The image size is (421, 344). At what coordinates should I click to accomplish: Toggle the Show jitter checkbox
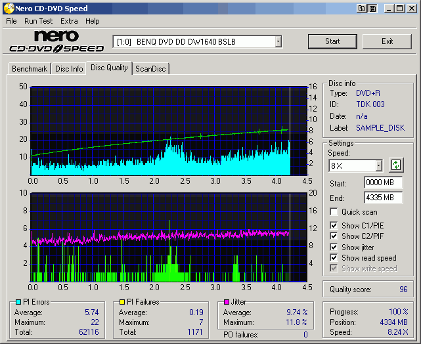(334, 247)
